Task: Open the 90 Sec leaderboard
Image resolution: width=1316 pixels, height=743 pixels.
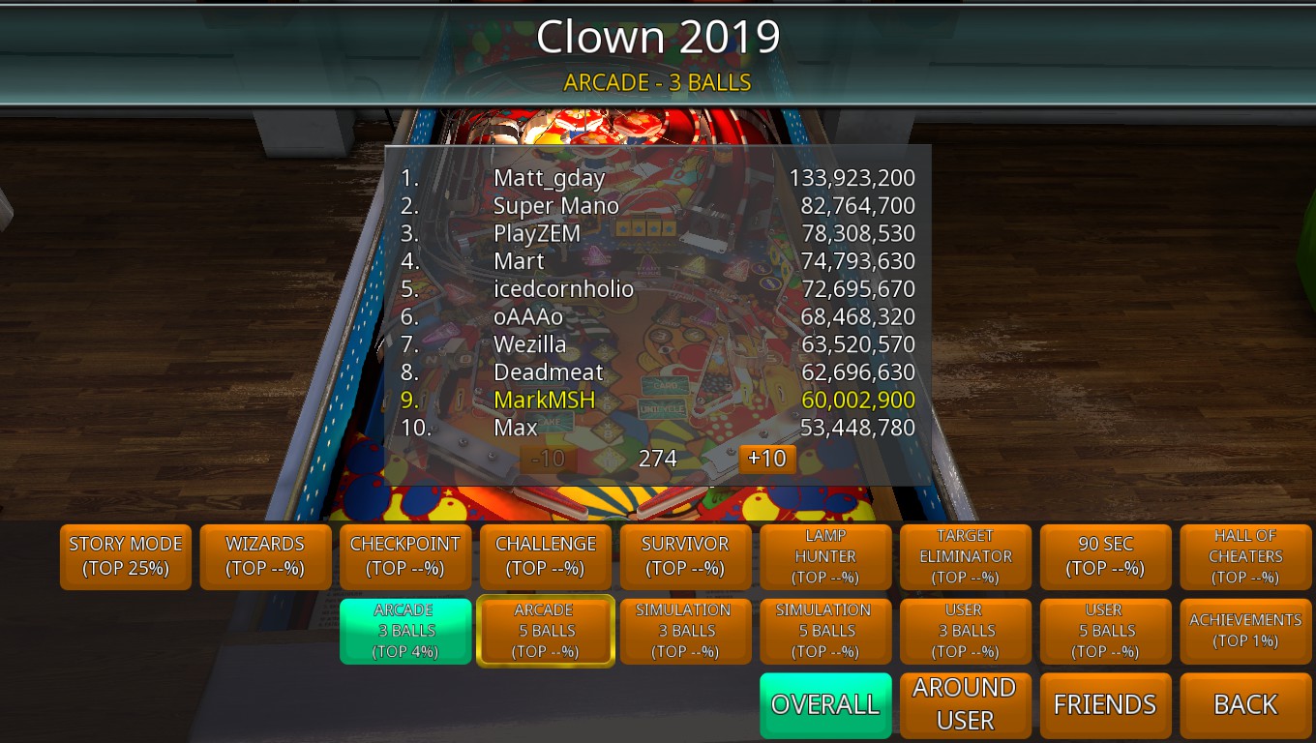Action: (x=1106, y=556)
